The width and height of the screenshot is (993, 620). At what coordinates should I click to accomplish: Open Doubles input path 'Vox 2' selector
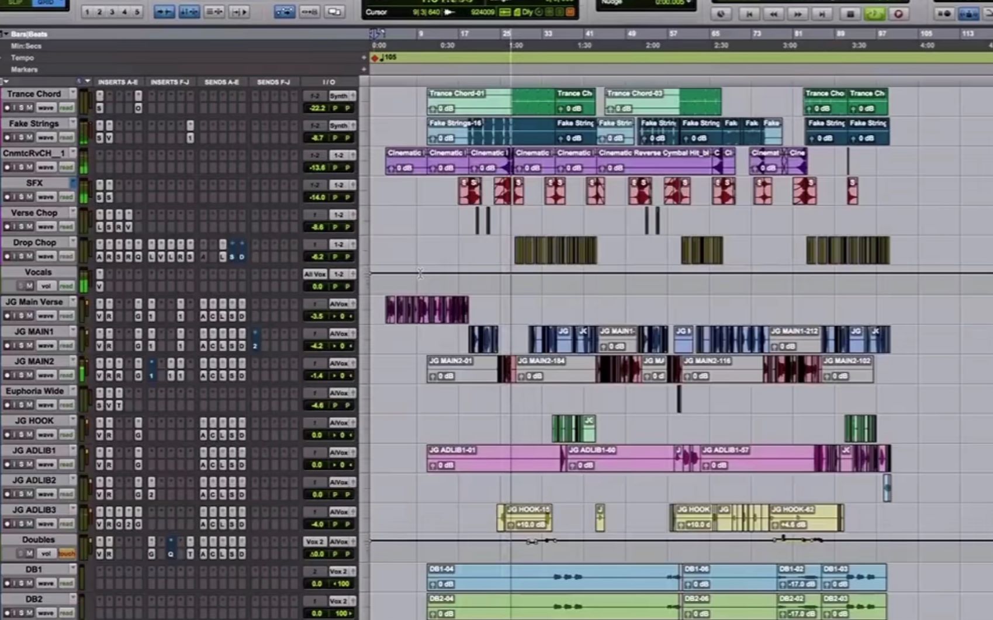click(315, 541)
